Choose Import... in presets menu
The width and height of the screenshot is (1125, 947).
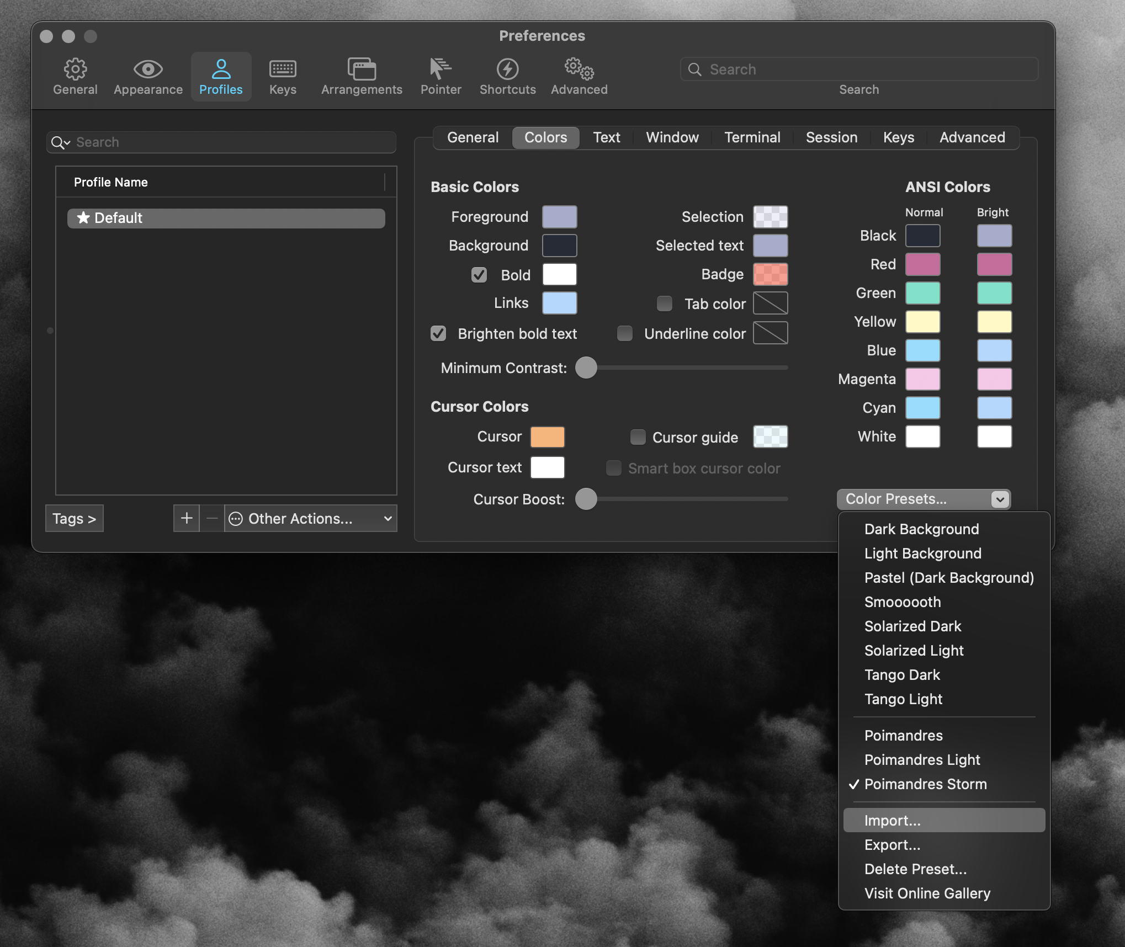pos(892,820)
